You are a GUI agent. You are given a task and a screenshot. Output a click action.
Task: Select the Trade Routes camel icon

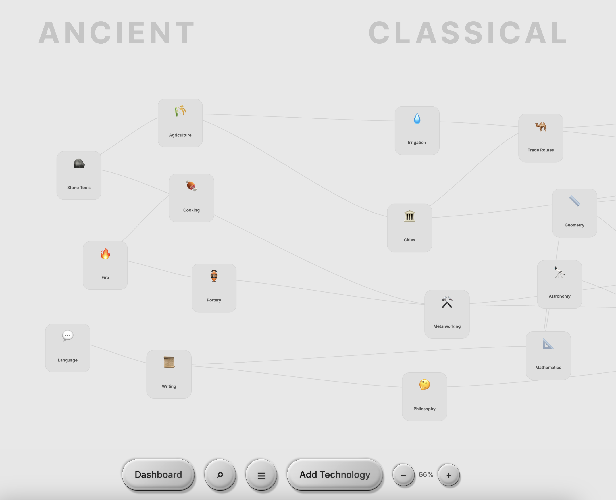[540, 126]
